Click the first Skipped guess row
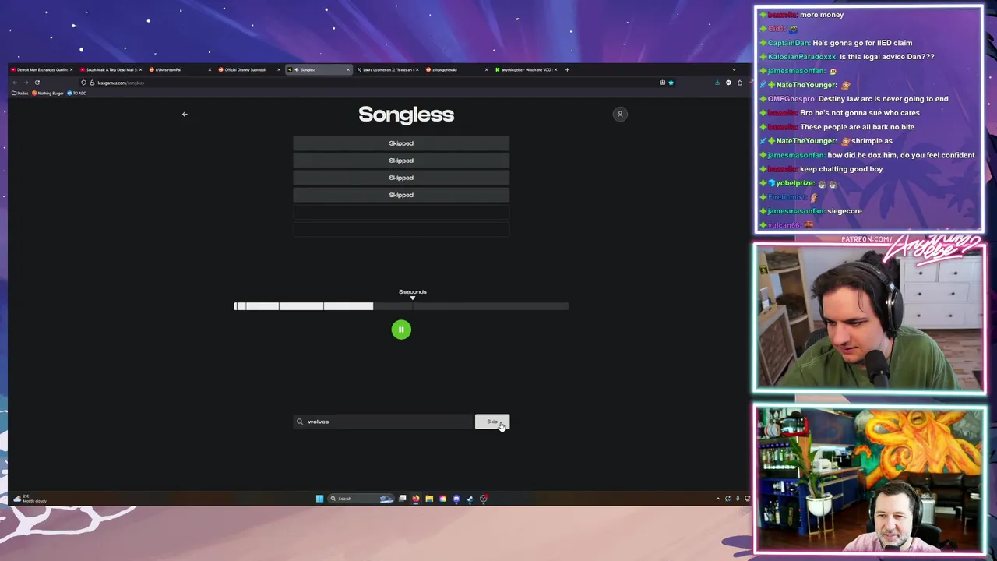This screenshot has width=997, height=561. 401,143
